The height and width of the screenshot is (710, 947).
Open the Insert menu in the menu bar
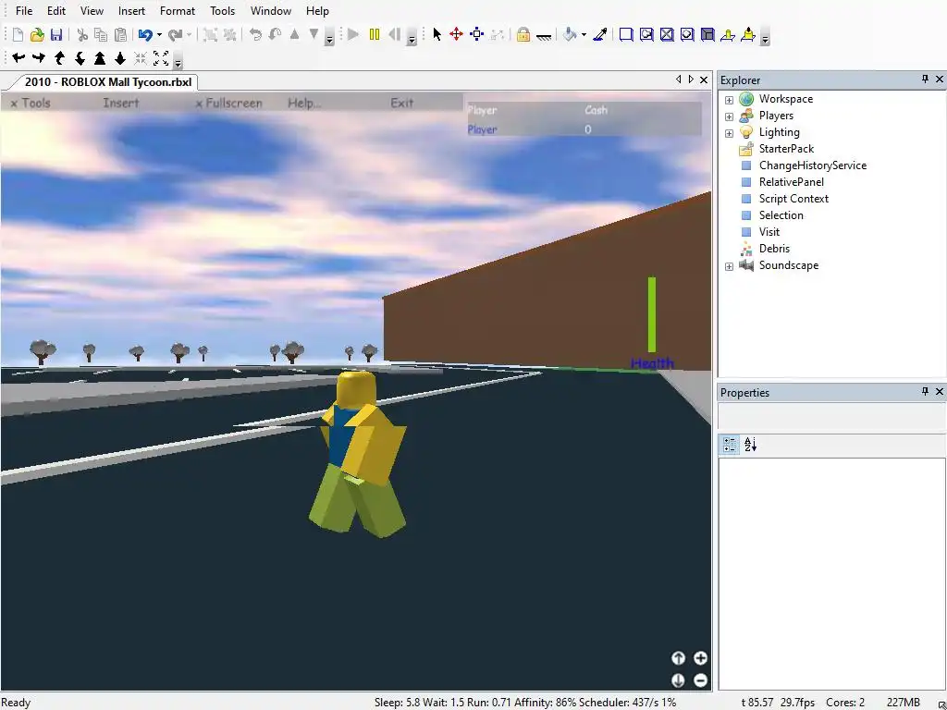tap(131, 11)
